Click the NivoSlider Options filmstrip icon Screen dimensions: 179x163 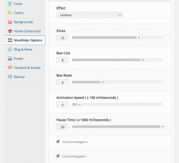10,40
